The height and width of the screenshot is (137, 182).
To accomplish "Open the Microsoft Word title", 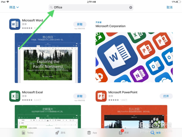I will point(32,20).
